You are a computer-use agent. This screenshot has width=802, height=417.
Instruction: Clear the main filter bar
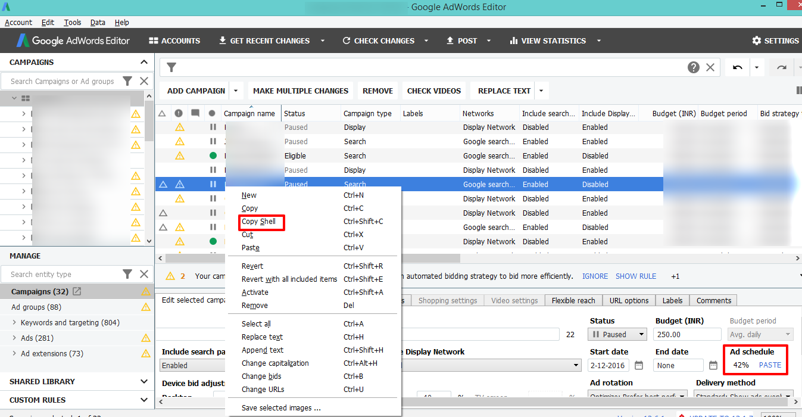pyautogui.click(x=710, y=67)
